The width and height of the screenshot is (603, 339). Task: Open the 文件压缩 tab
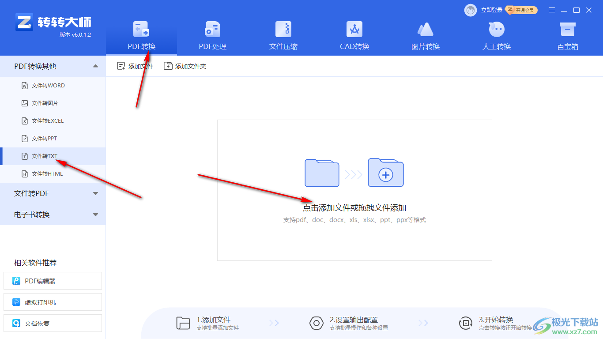point(283,36)
